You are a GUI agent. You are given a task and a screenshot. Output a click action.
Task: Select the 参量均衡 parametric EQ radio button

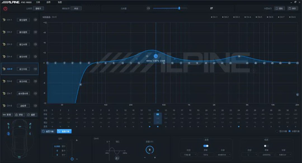click(x=289, y=131)
